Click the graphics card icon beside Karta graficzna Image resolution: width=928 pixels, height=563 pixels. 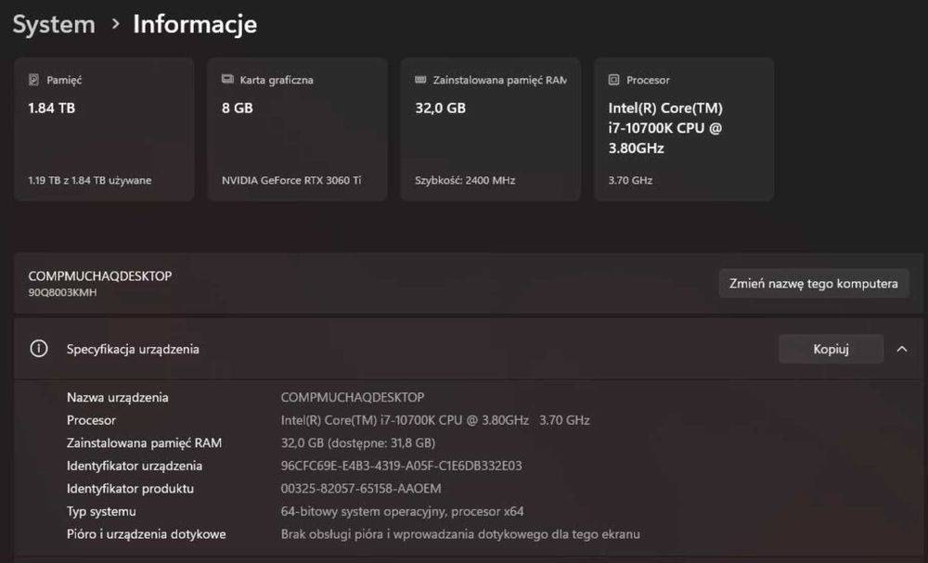click(x=227, y=80)
